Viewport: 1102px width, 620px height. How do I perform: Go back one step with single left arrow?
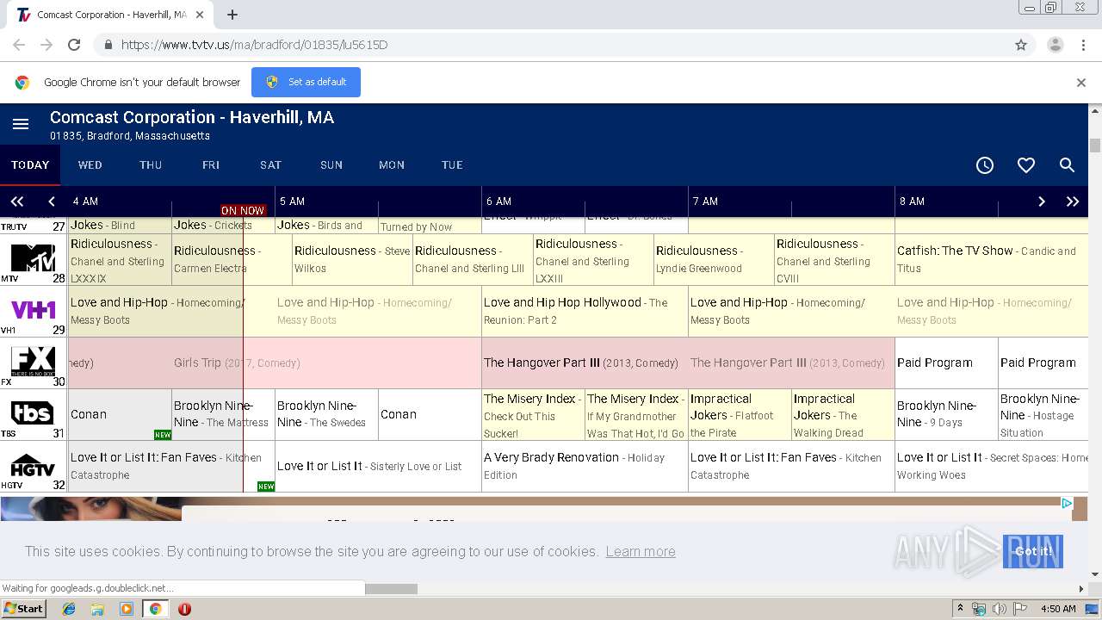tap(52, 201)
